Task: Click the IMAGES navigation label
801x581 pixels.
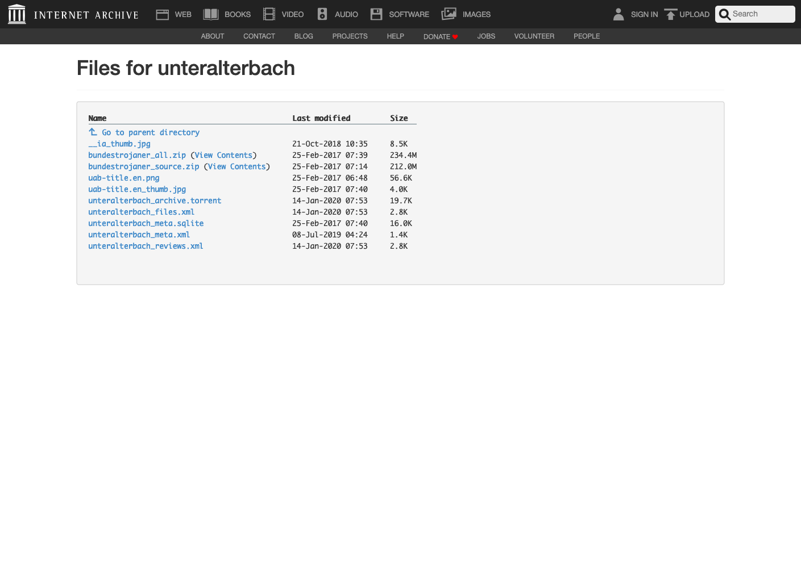Action: (476, 15)
